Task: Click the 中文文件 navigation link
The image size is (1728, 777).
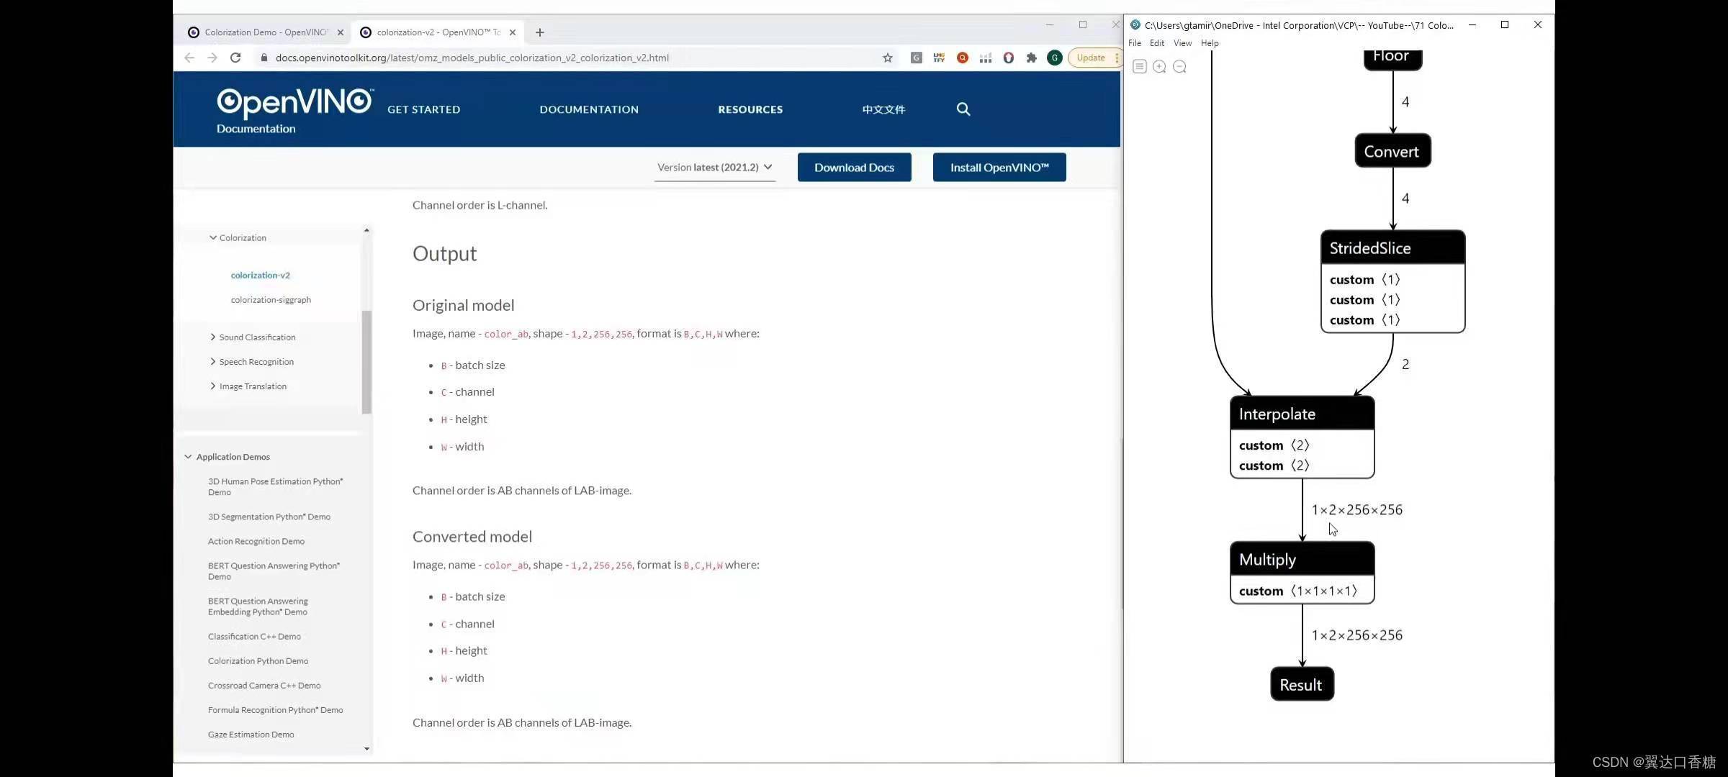Action: click(x=883, y=109)
